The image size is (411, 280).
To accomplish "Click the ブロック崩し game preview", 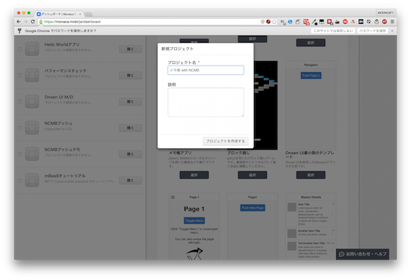I will (265, 105).
